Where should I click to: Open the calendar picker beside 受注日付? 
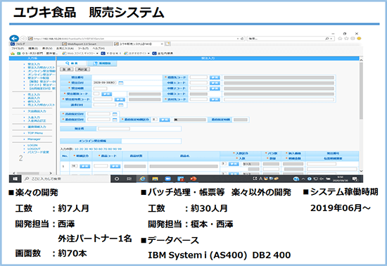121,83
